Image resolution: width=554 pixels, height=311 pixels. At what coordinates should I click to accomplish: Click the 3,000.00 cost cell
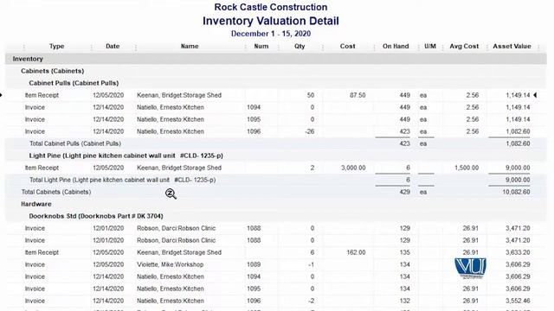coord(353,168)
